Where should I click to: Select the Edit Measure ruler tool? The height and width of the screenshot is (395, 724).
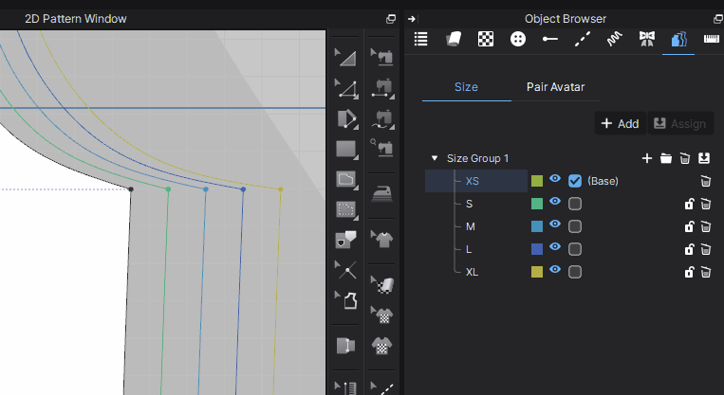pyautogui.click(x=345, y=388)
